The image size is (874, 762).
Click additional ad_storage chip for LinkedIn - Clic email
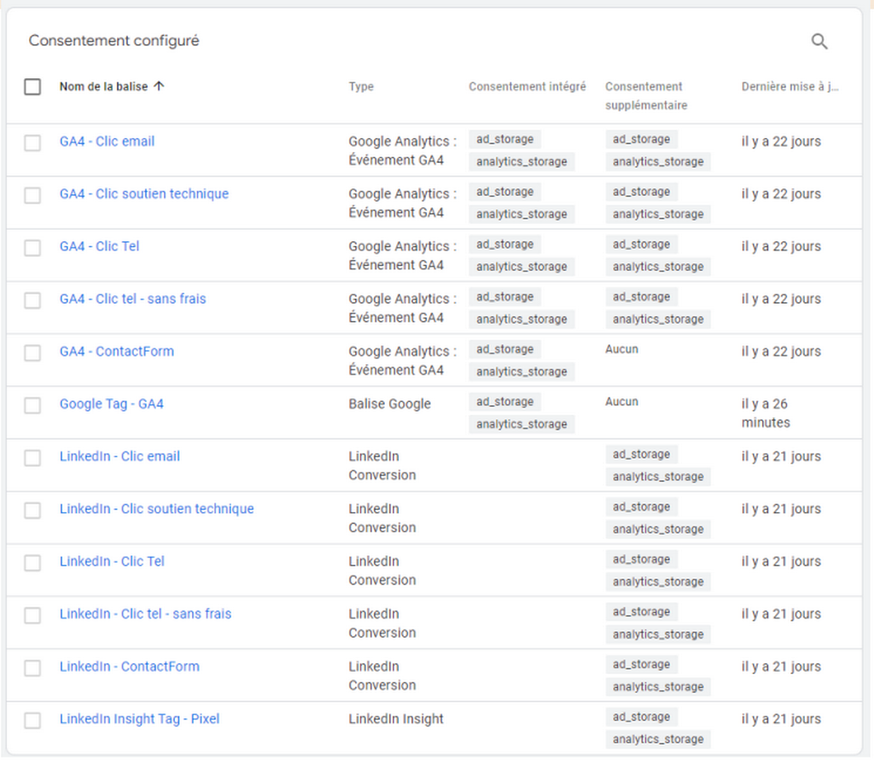pos(642,454)
